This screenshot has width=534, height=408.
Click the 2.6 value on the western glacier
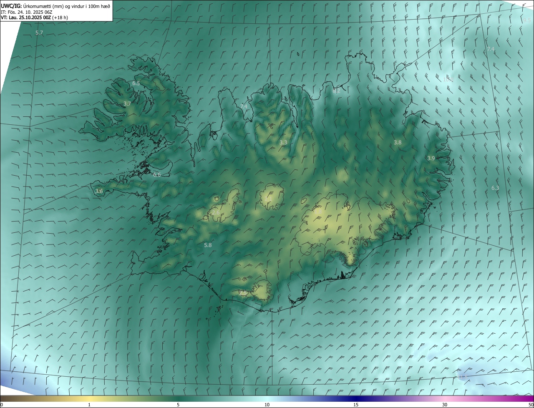[216, 213]
